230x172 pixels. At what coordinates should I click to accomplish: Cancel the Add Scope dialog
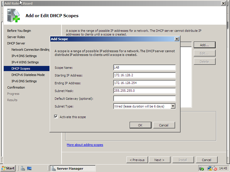pyautogui.click(x=164, y=125)
